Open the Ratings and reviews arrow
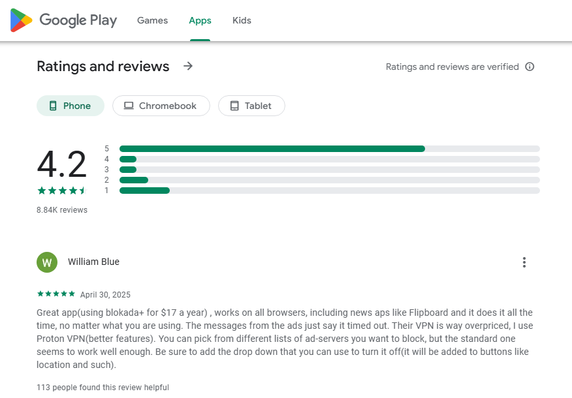 187,66
